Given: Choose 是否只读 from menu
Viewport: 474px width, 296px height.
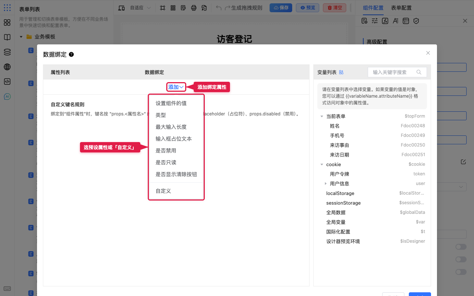Looking at the screenshot, I should (176, 162).
